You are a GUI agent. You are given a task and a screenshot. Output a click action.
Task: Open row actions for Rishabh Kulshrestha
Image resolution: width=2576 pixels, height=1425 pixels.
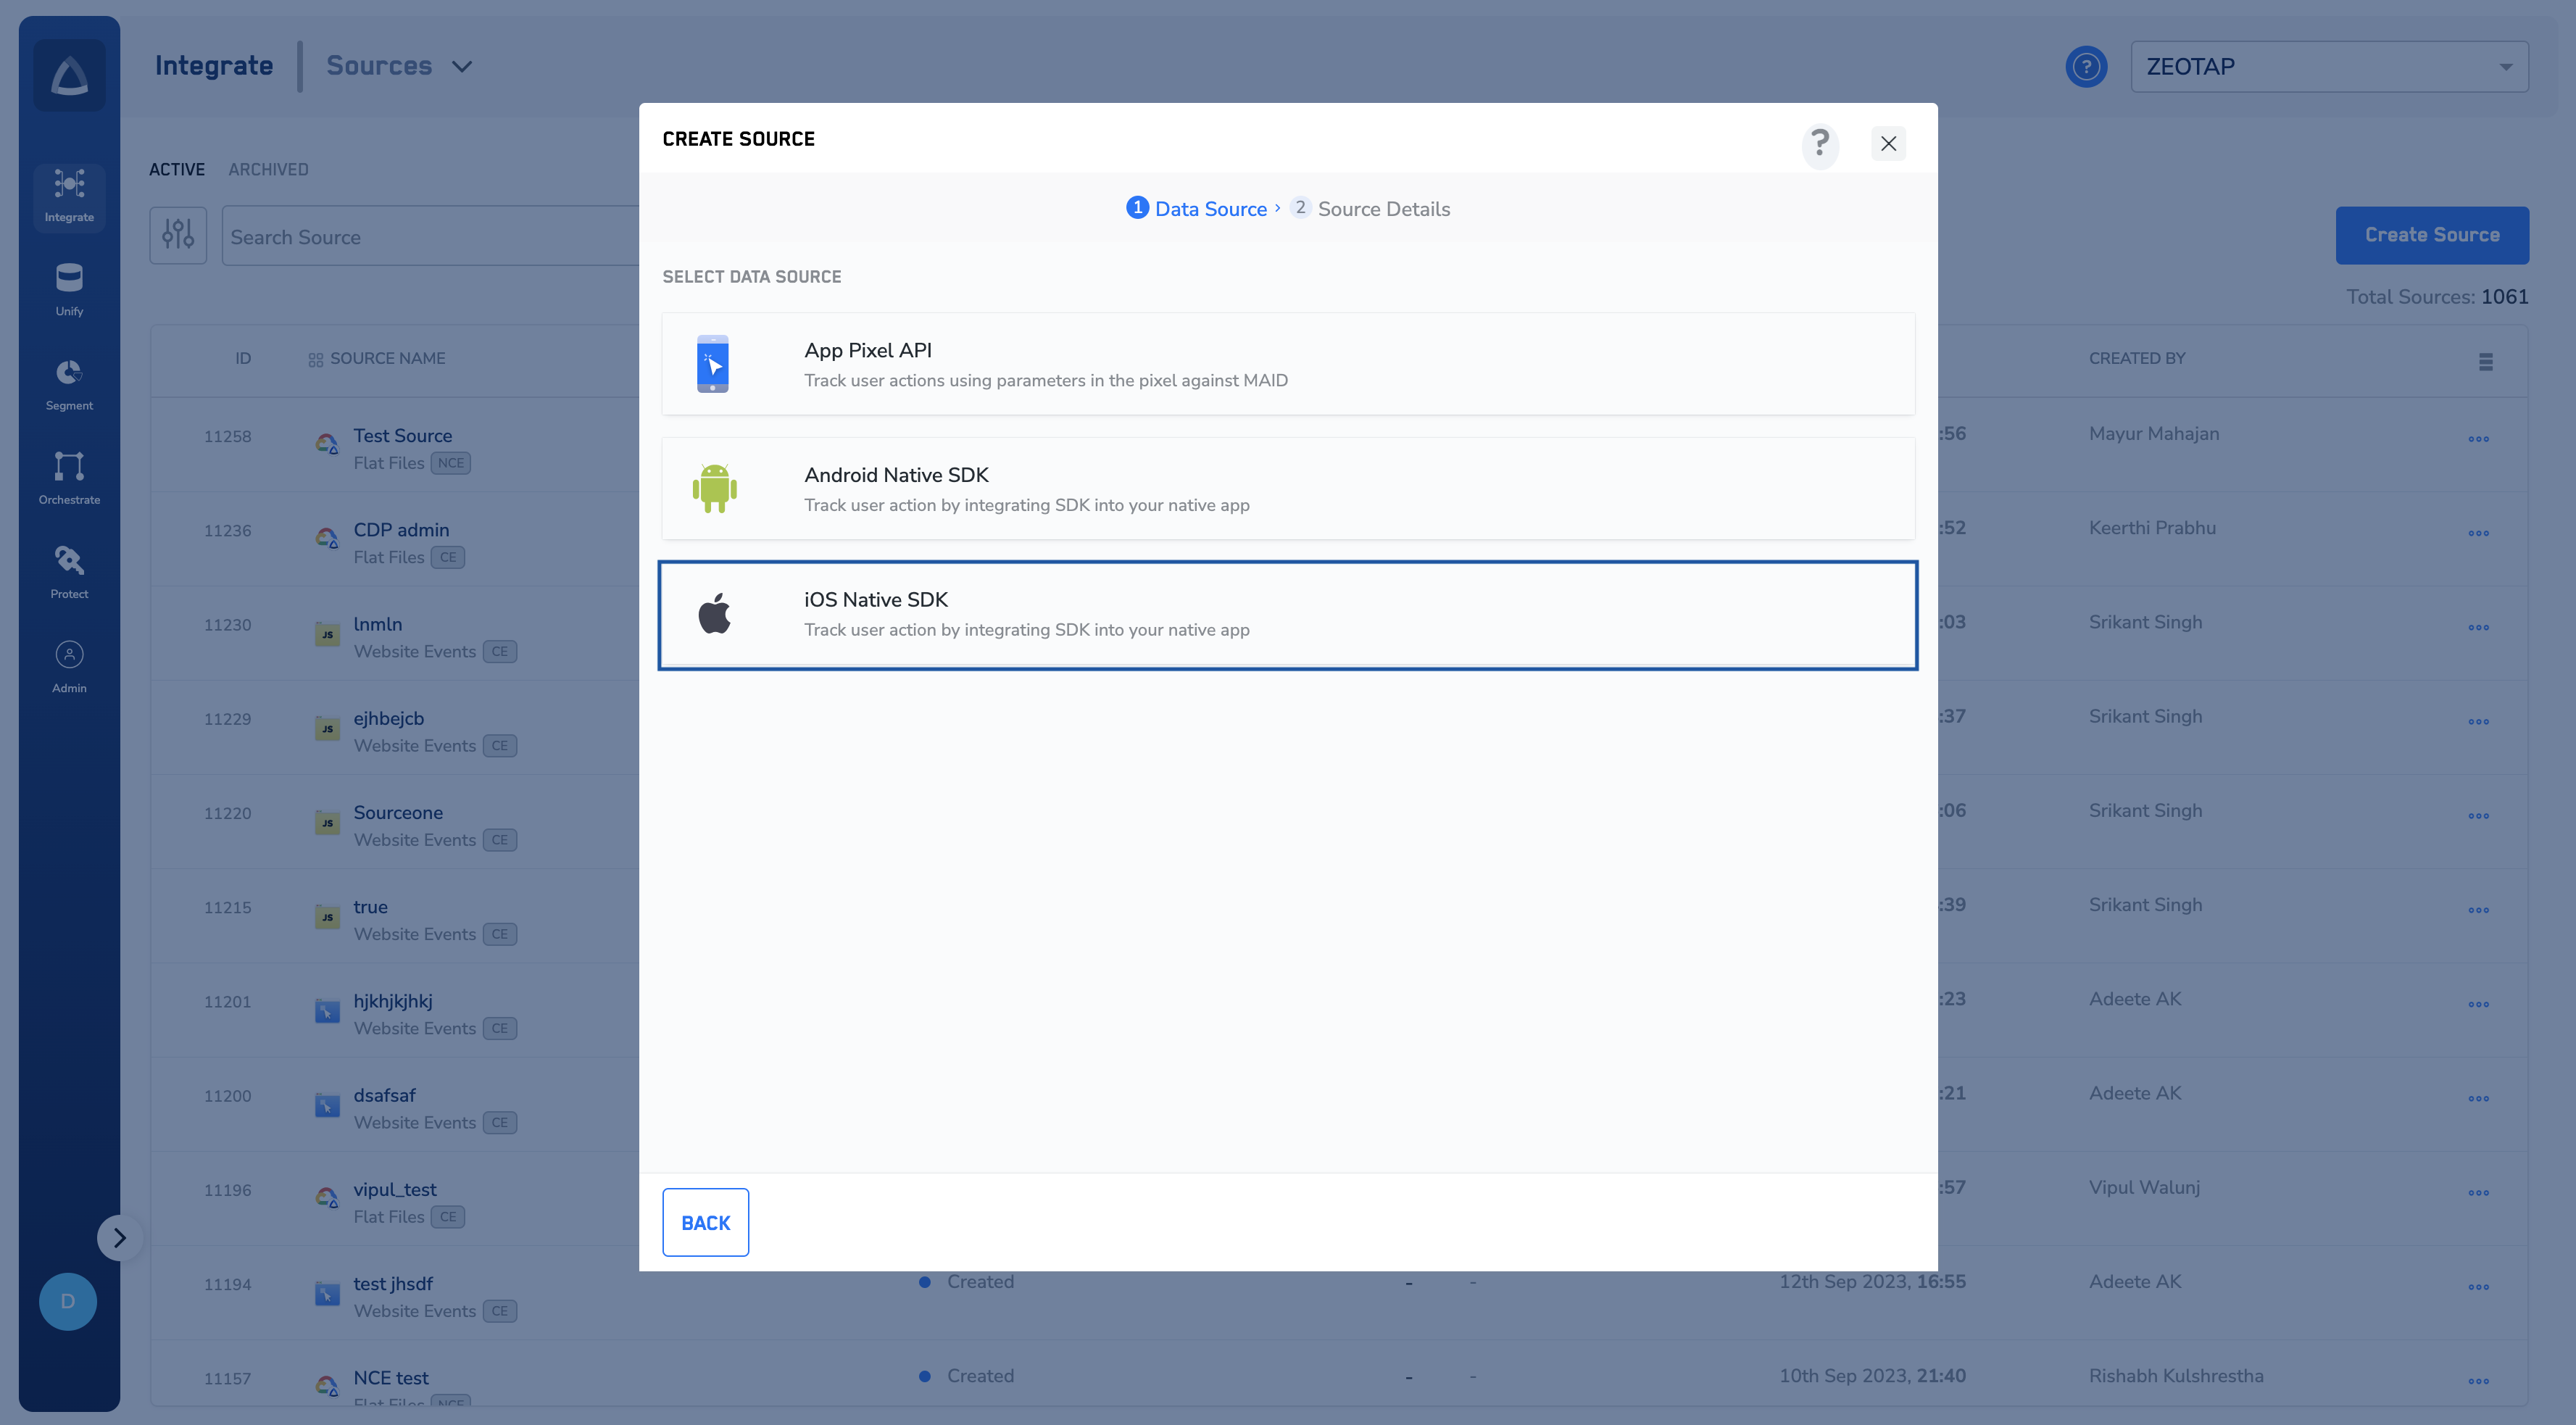[2478, 1381]
